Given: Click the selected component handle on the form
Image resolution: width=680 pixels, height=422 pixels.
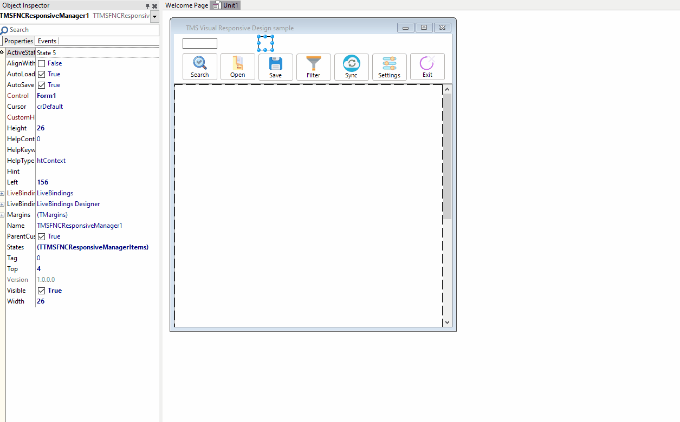Looking at the screenshot, I should (x=265, y=43).
